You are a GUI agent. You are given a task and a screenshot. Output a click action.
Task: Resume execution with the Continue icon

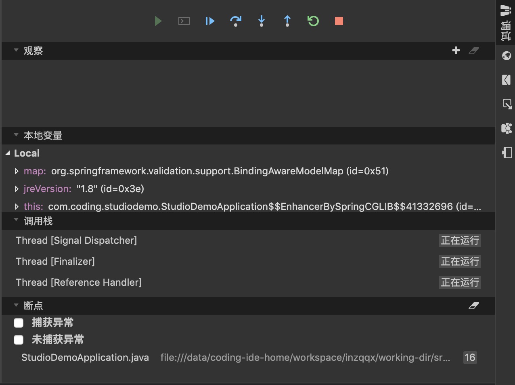click(x=209, y=21)
